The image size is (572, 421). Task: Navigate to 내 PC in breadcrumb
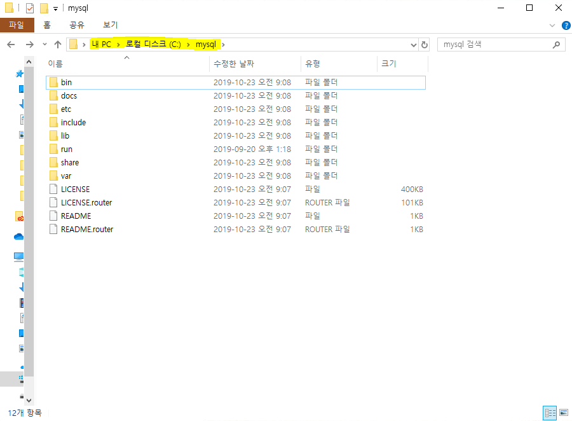pyautogui.click(x=102, y=45)
